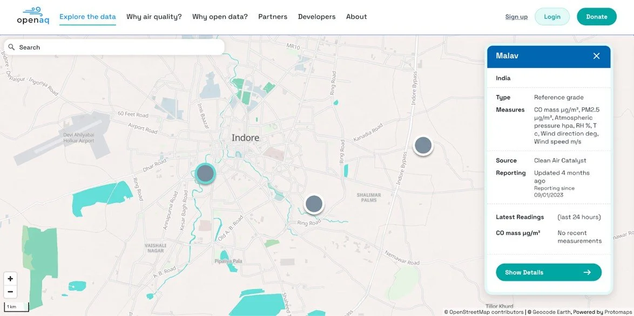The height and width of the screenshot is (316, 634).
Task: Zoom out the map with minus button
Action: 10,291
